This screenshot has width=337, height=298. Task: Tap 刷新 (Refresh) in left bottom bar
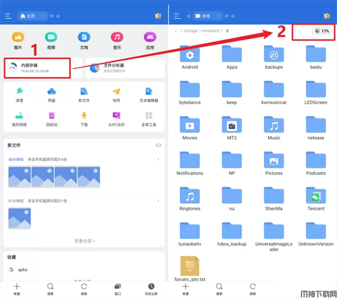84,289
